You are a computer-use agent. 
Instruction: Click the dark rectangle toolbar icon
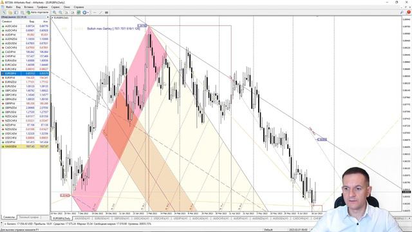tap(106, 12)
